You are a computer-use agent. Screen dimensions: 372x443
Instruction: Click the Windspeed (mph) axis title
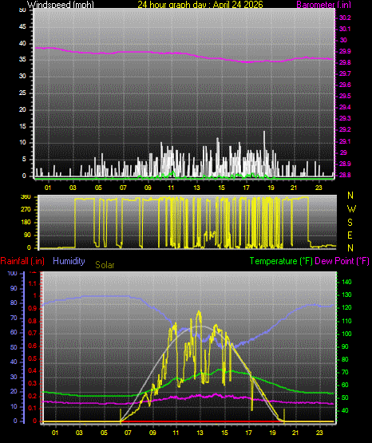(61, 5)
